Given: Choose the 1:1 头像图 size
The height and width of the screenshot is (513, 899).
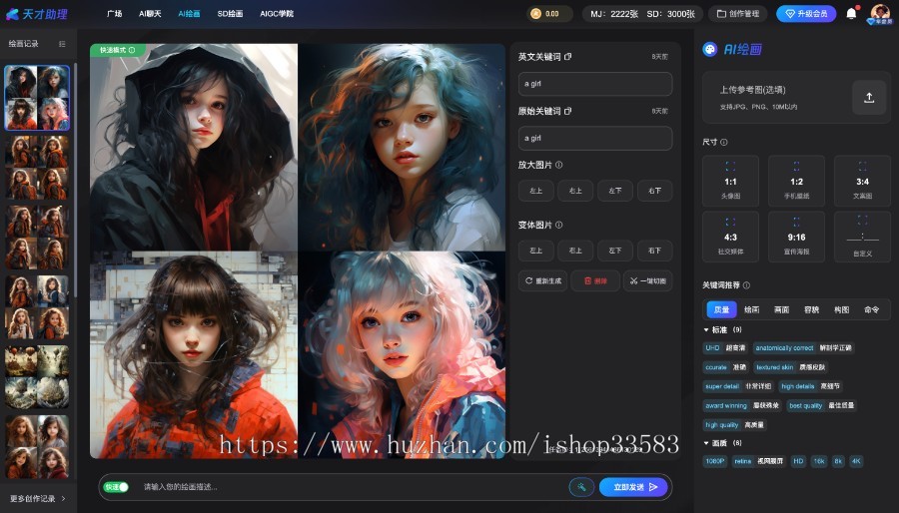Looking at the screenshot, I should (730, 181).
